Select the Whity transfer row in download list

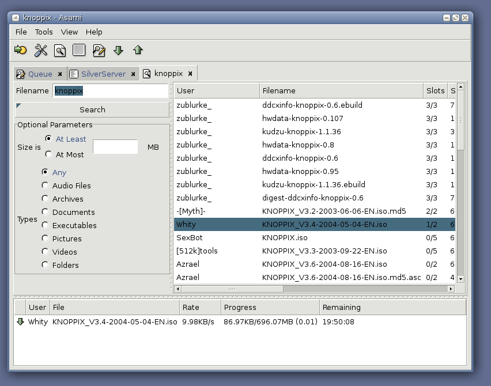pos(240,322)
